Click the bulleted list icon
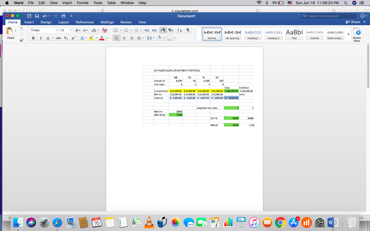The width and height of the screenshot is (370, 231). tap(116, 30)
